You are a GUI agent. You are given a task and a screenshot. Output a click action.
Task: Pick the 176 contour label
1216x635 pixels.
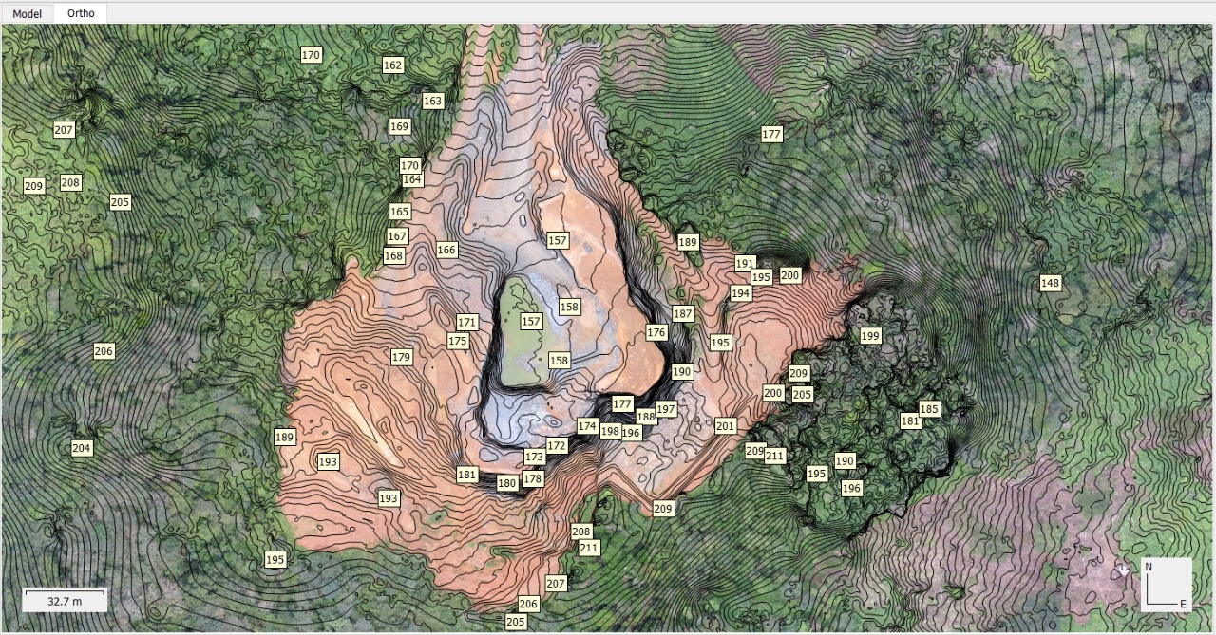click(x=656, y=332)
